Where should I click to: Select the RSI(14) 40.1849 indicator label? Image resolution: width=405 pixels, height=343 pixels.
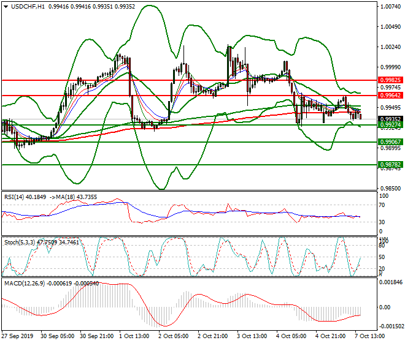tap(25, 197)
